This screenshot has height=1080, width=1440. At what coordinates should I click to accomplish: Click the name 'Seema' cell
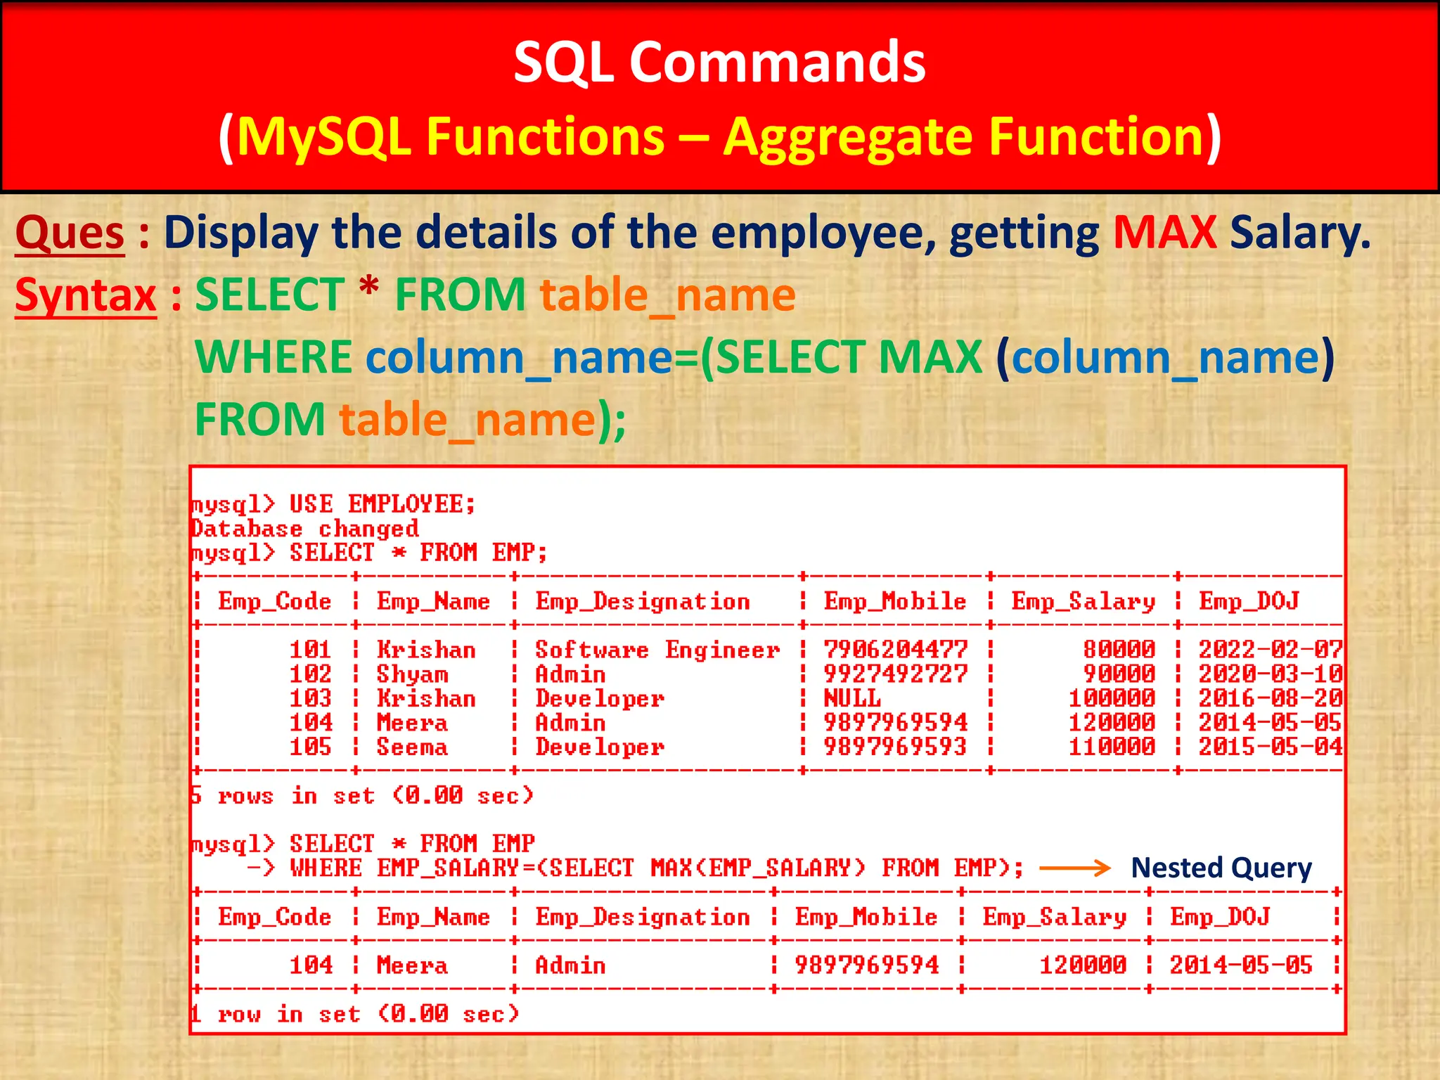[412, 746]
